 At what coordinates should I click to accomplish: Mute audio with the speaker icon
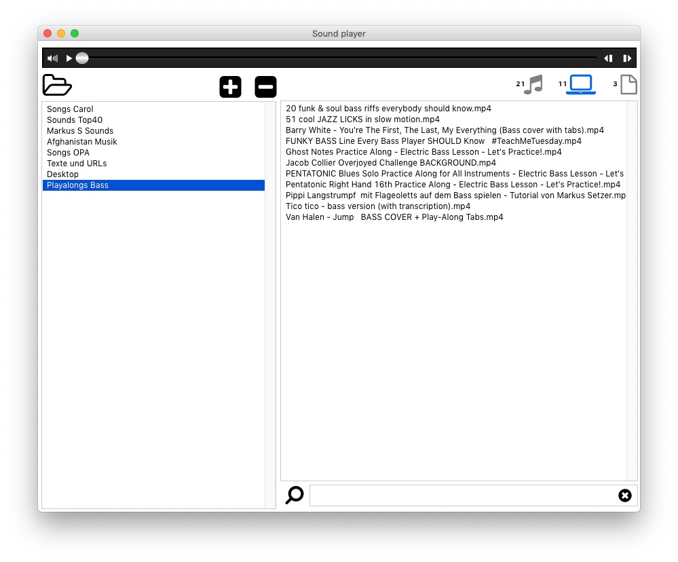point(52,58)
